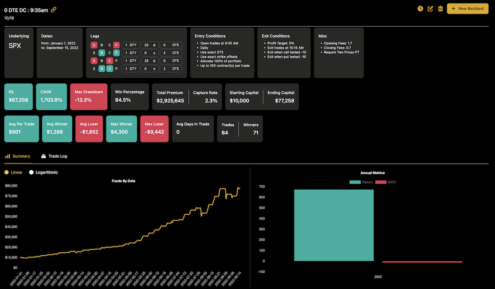495x289 pixels.
Task: Toggle Return series in Annual Metrics legend
Action: point(355,182)
